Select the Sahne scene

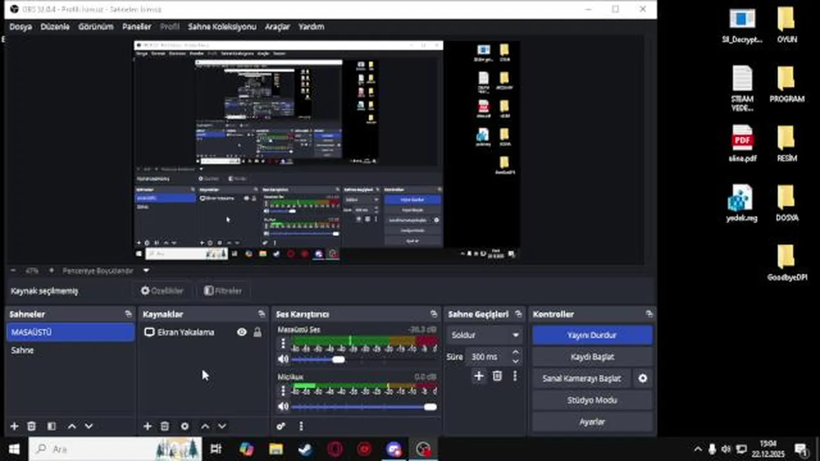pos(70,350)
